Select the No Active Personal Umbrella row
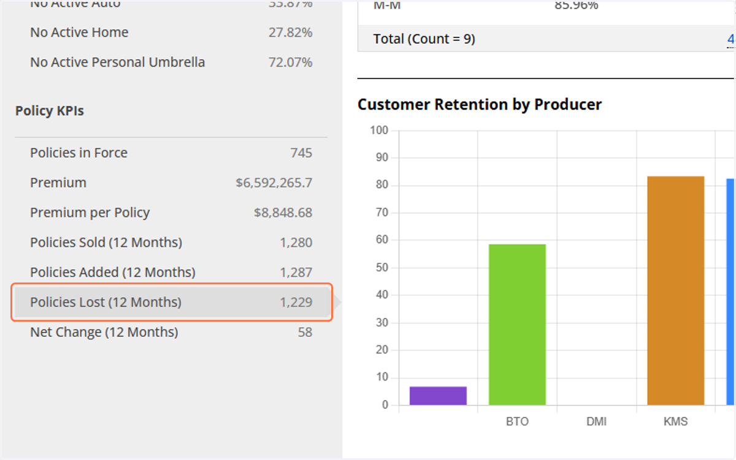Viewport: 736px width, 460px height. (x=171, y=62)
